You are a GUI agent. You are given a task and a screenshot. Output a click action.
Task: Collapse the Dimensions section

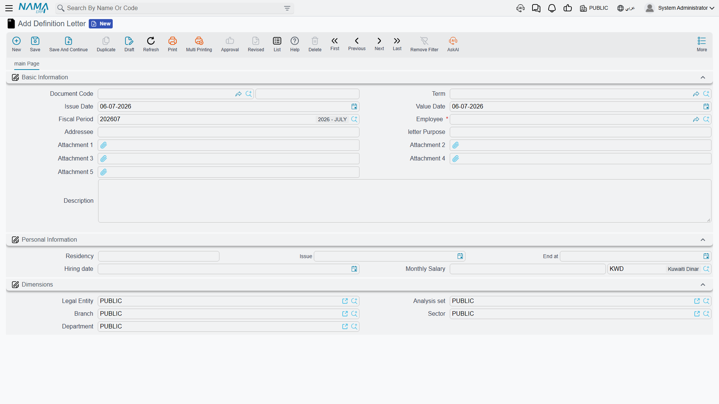pyautogui.click(x=703, y=285)
